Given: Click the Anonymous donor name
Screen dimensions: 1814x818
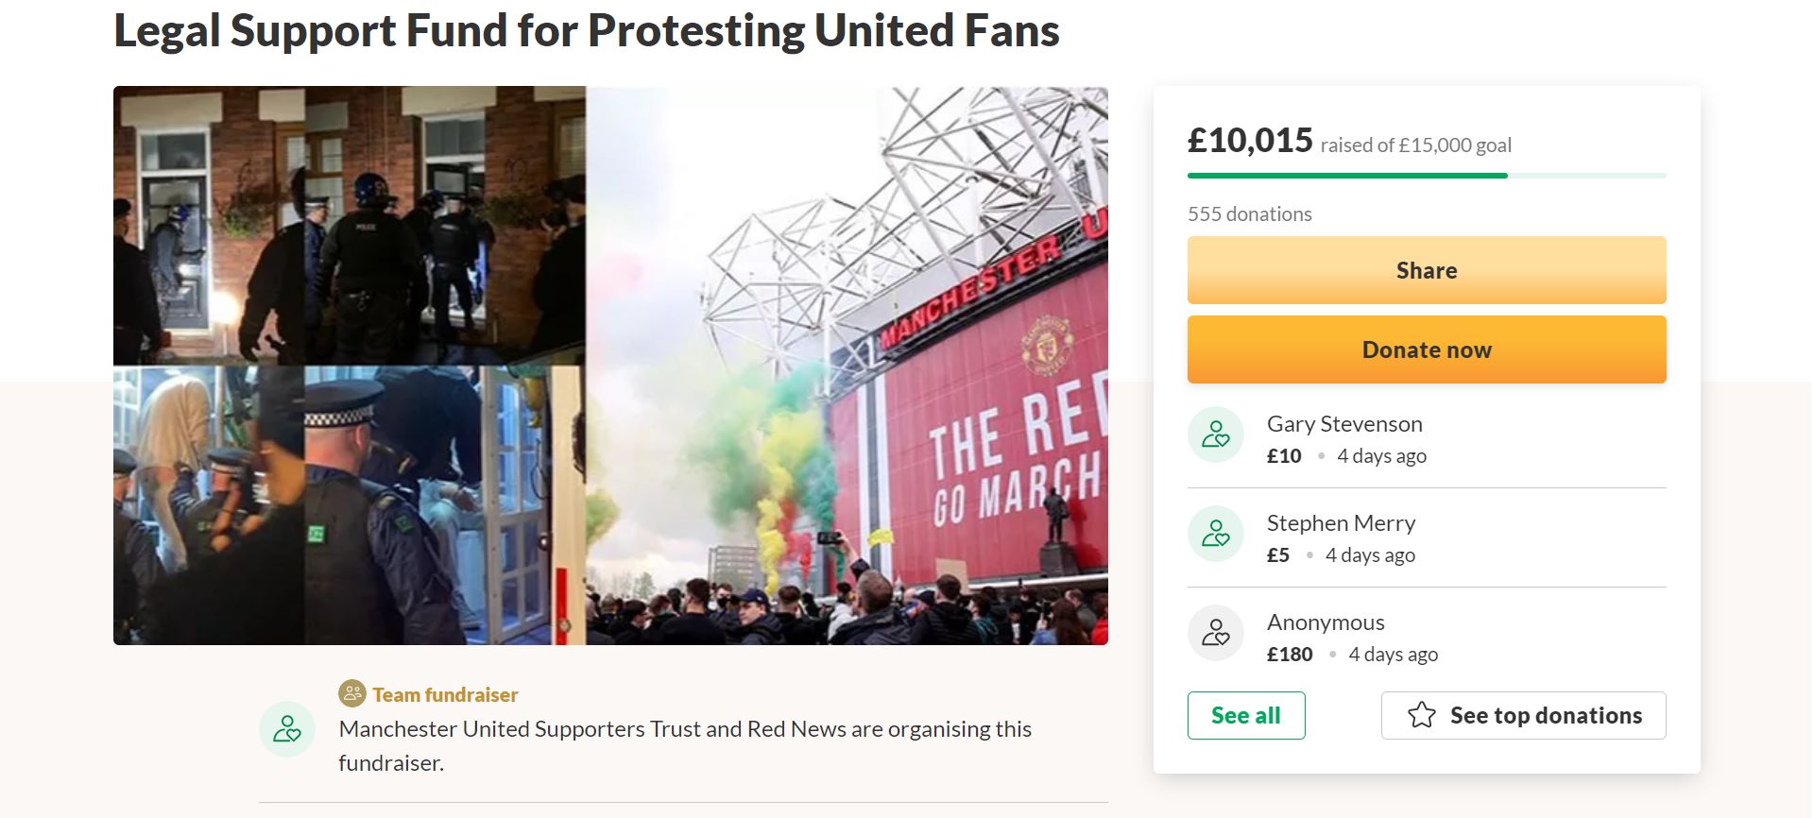Looking at the screenshot, I should coord(1325,622).
